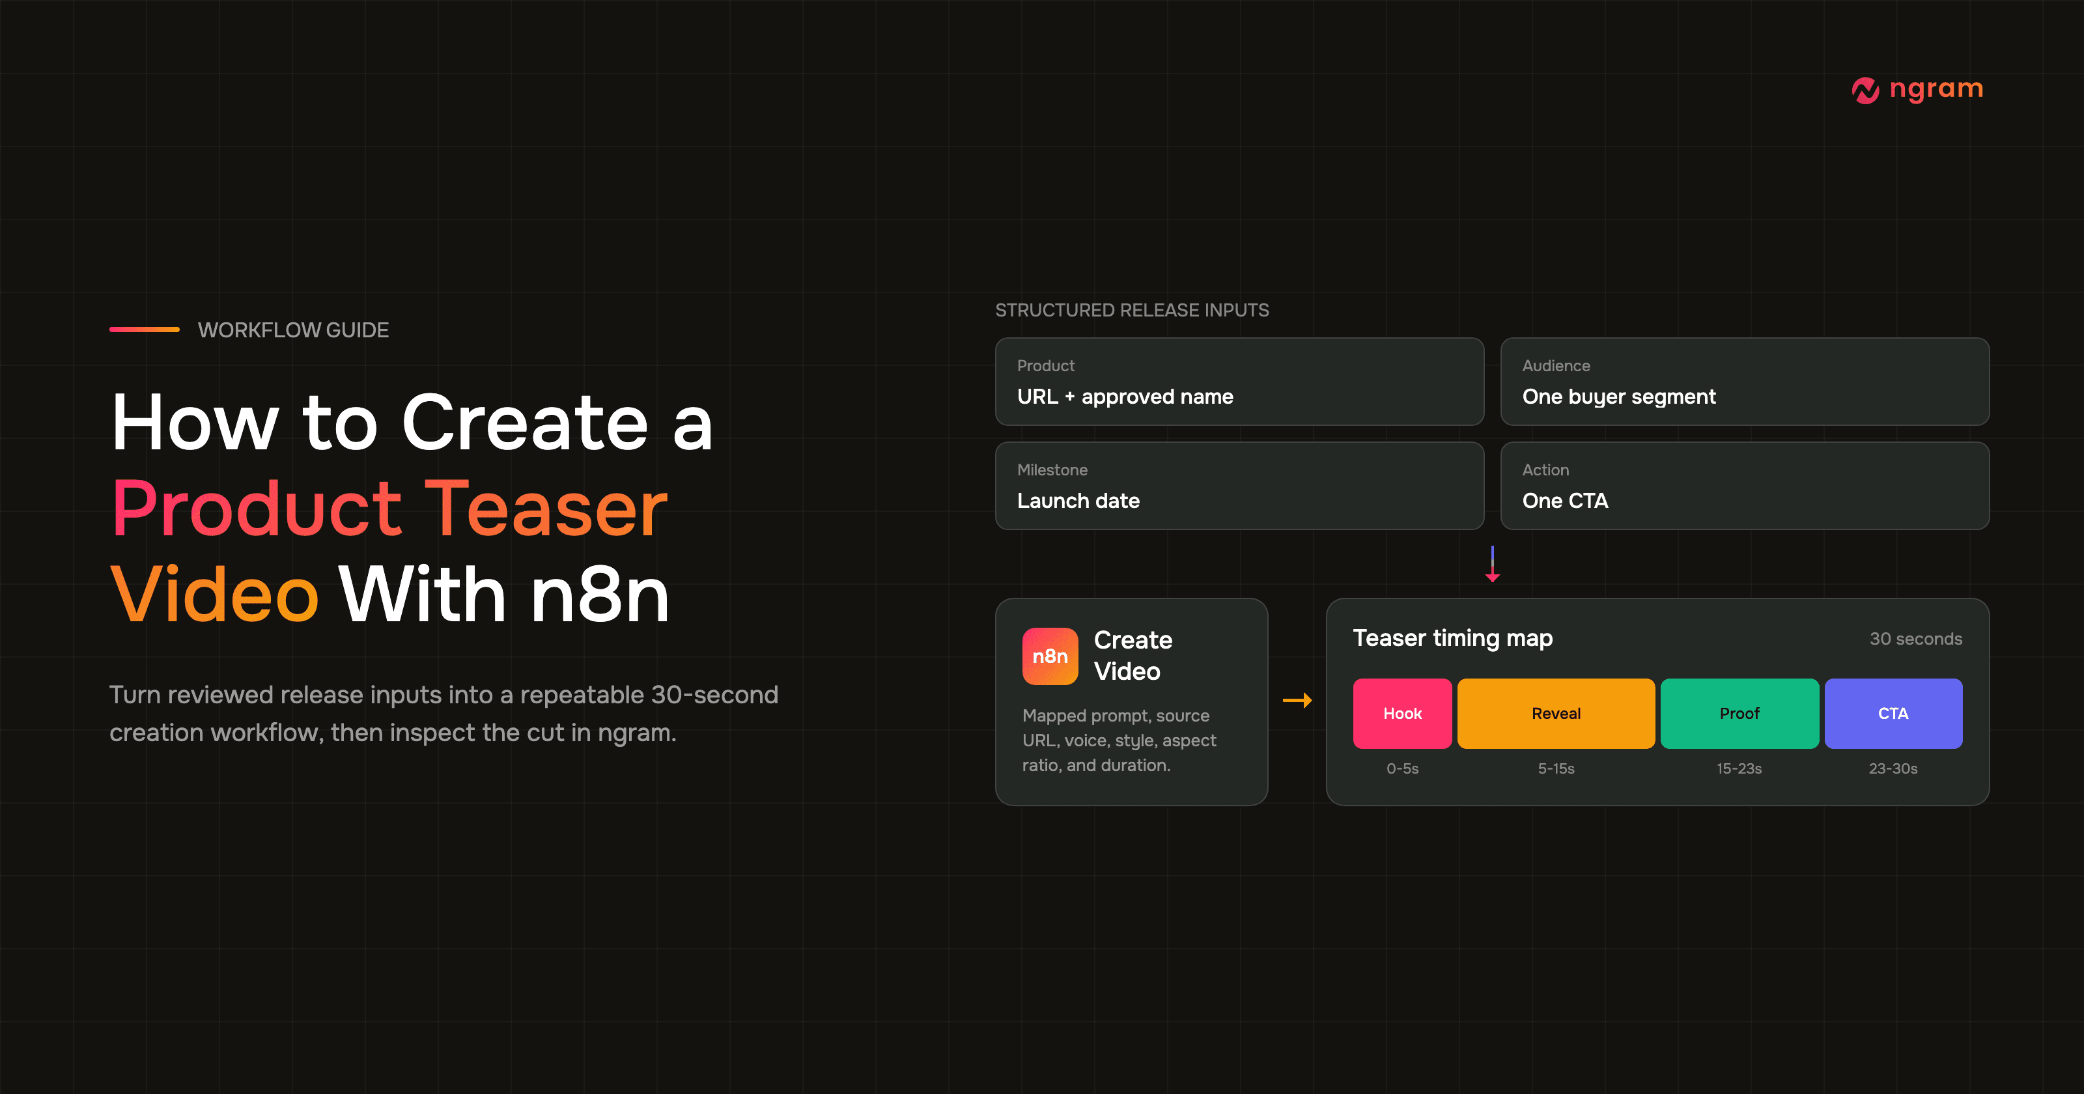The image size is (2084, 1094).
Task: Click the 'Action' field label
Action: coord(1545,470)
